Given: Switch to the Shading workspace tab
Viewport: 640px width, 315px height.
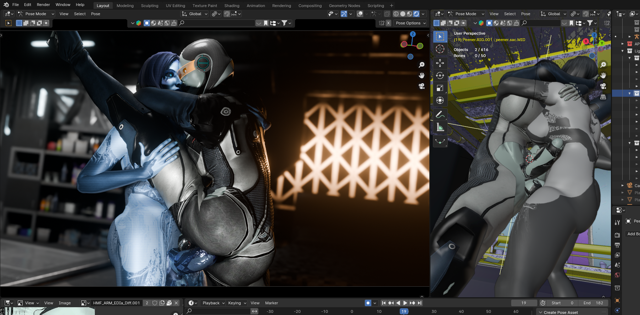Looking at the screenshot, I should tap(232, 6).
